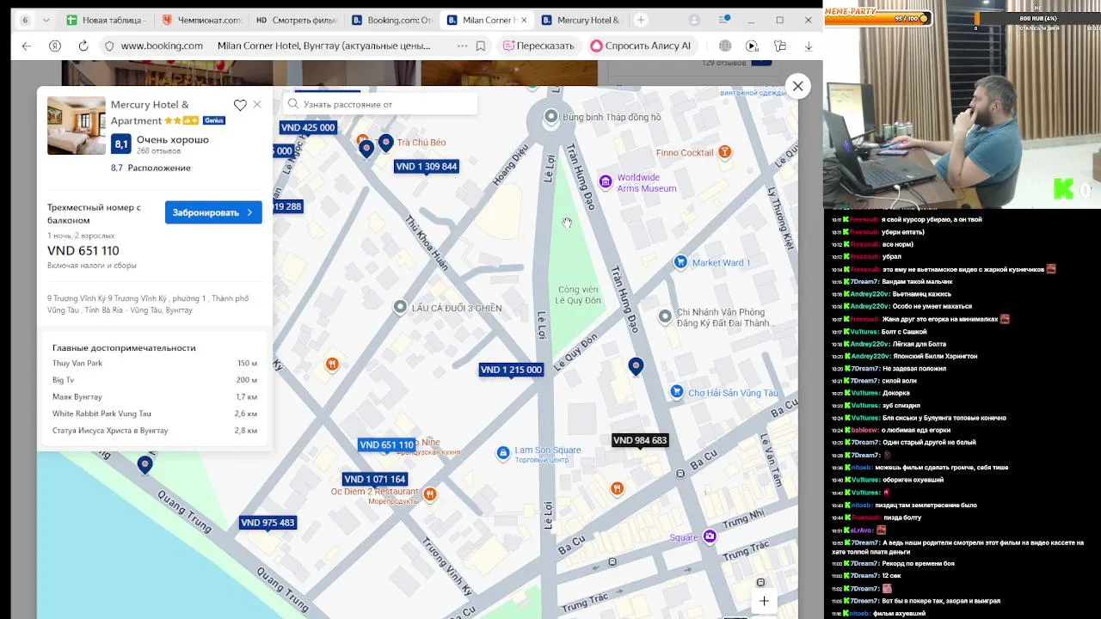
Task: Switch to the Чемпионат.com browser tab
Action: (201, 20)
